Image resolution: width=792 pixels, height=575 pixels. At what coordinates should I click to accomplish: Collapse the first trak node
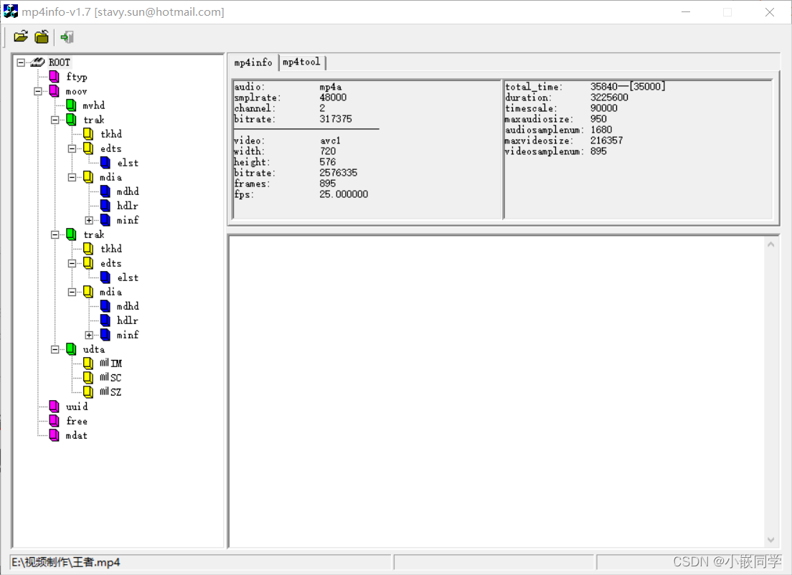coord(55,120)
